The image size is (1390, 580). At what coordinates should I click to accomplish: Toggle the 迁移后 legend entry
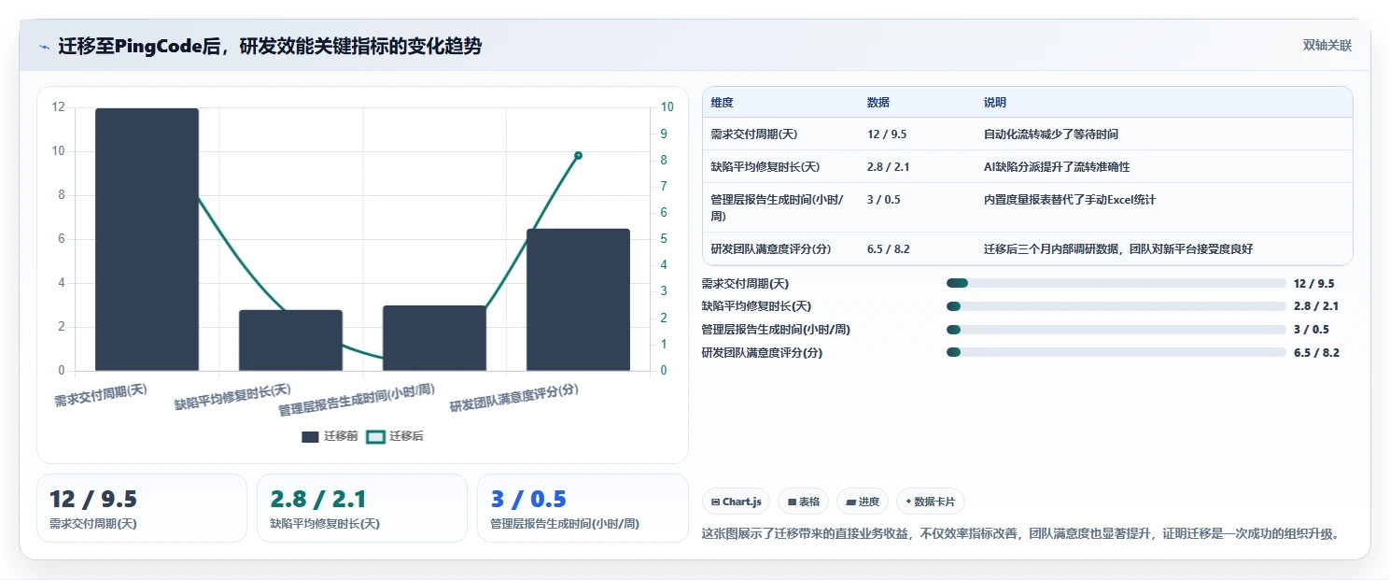(x=394, y=436)
